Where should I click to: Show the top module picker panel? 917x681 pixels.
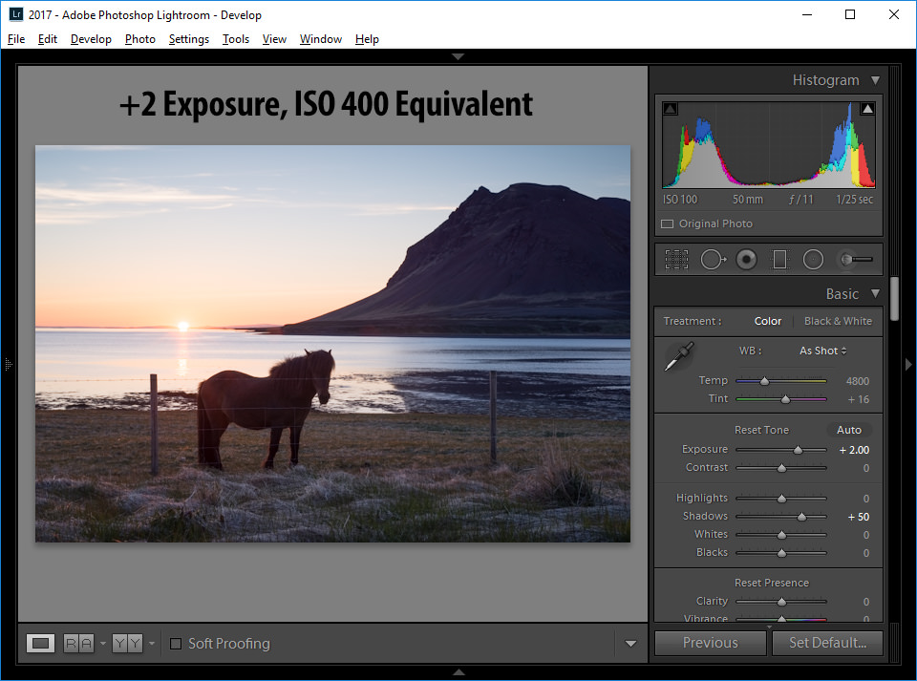(x=458, y=56)
